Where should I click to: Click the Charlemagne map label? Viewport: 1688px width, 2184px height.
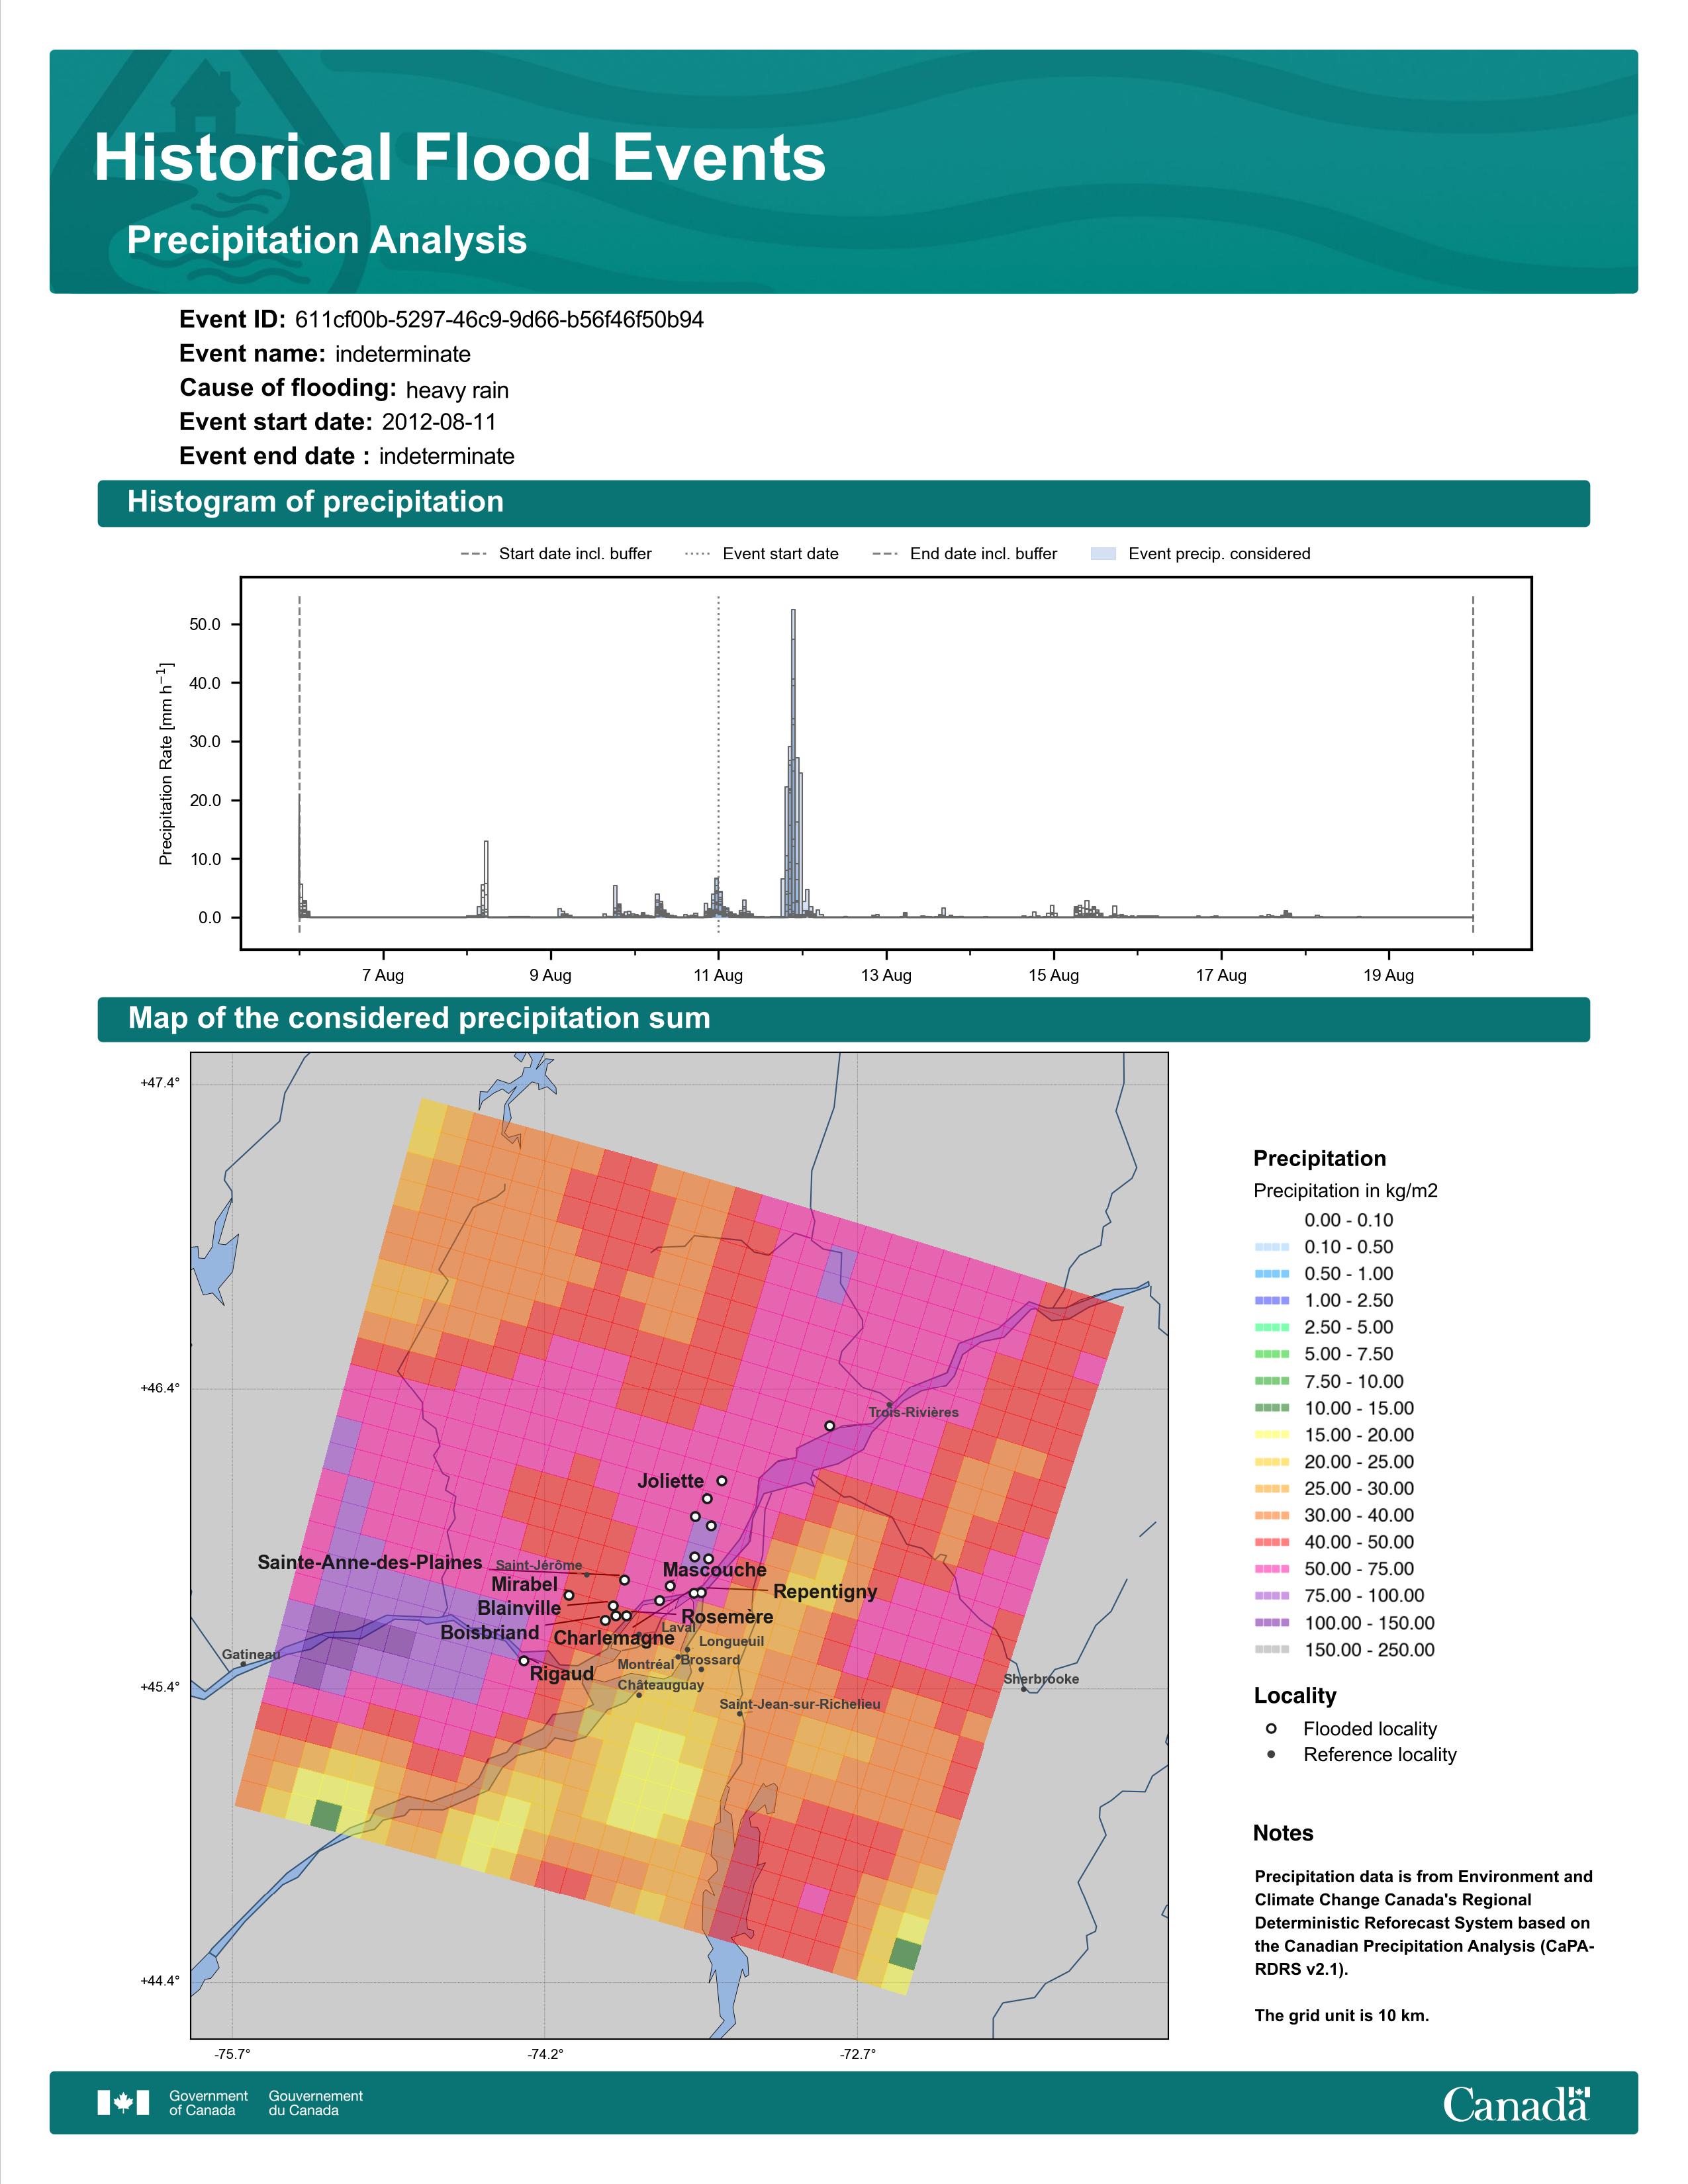[614, 1638]
